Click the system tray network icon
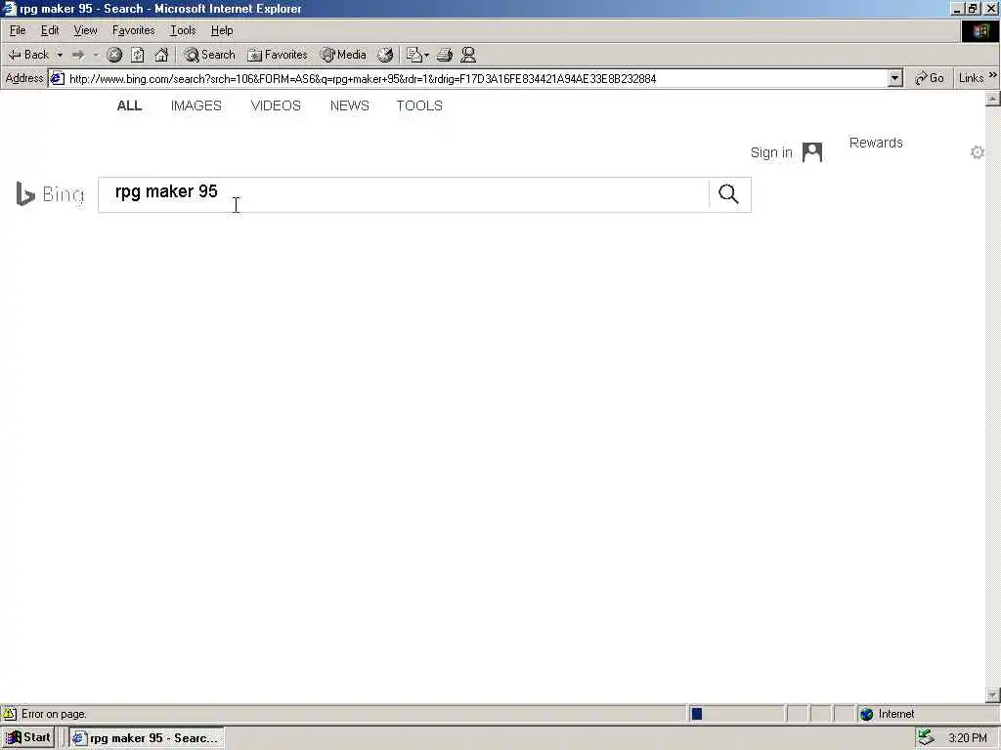This screenshot has height=750, width=1001. (926, 738)
